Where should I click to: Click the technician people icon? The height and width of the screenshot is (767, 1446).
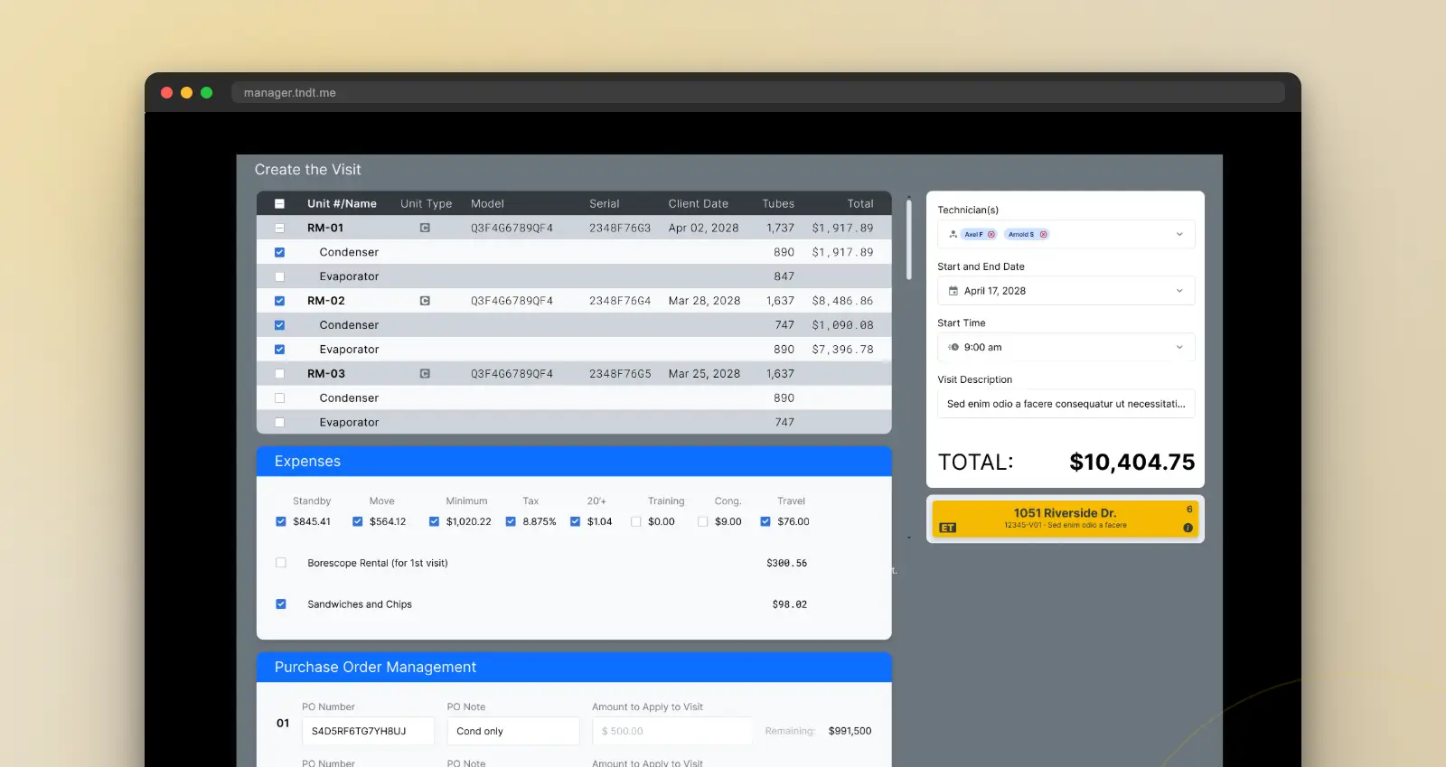(x=953, y=234)
